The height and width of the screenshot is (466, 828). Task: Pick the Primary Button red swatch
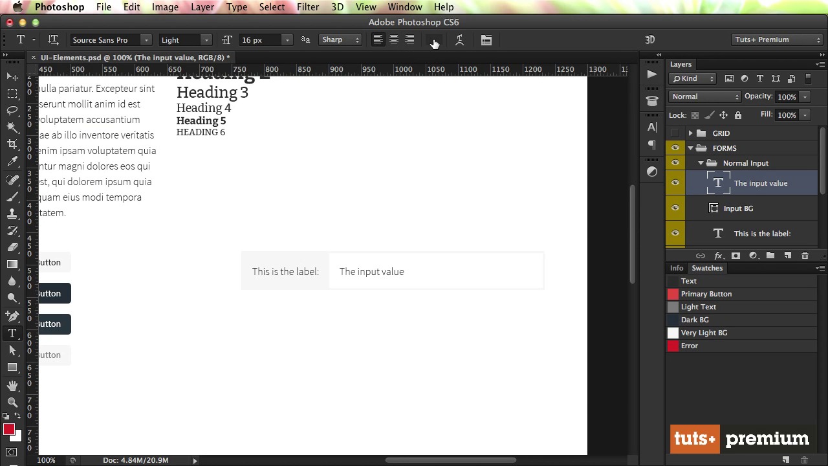click(673, 294)
